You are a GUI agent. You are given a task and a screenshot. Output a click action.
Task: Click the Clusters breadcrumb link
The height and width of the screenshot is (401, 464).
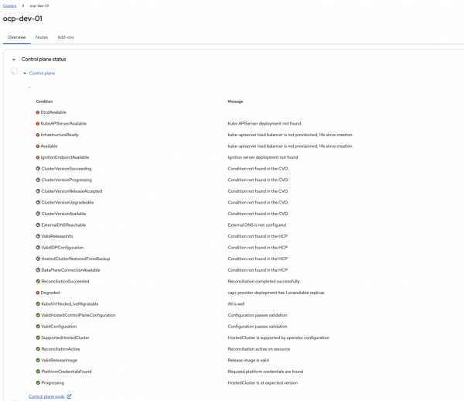(9, 5)
